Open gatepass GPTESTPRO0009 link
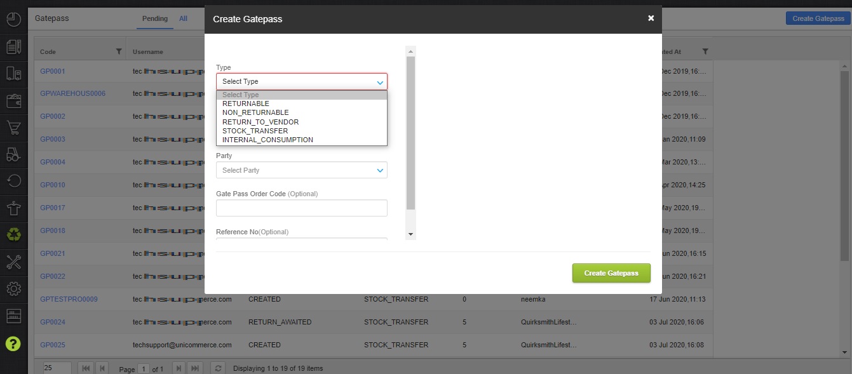The width and height of the screenshot is (852, 374). coord(69,300)
